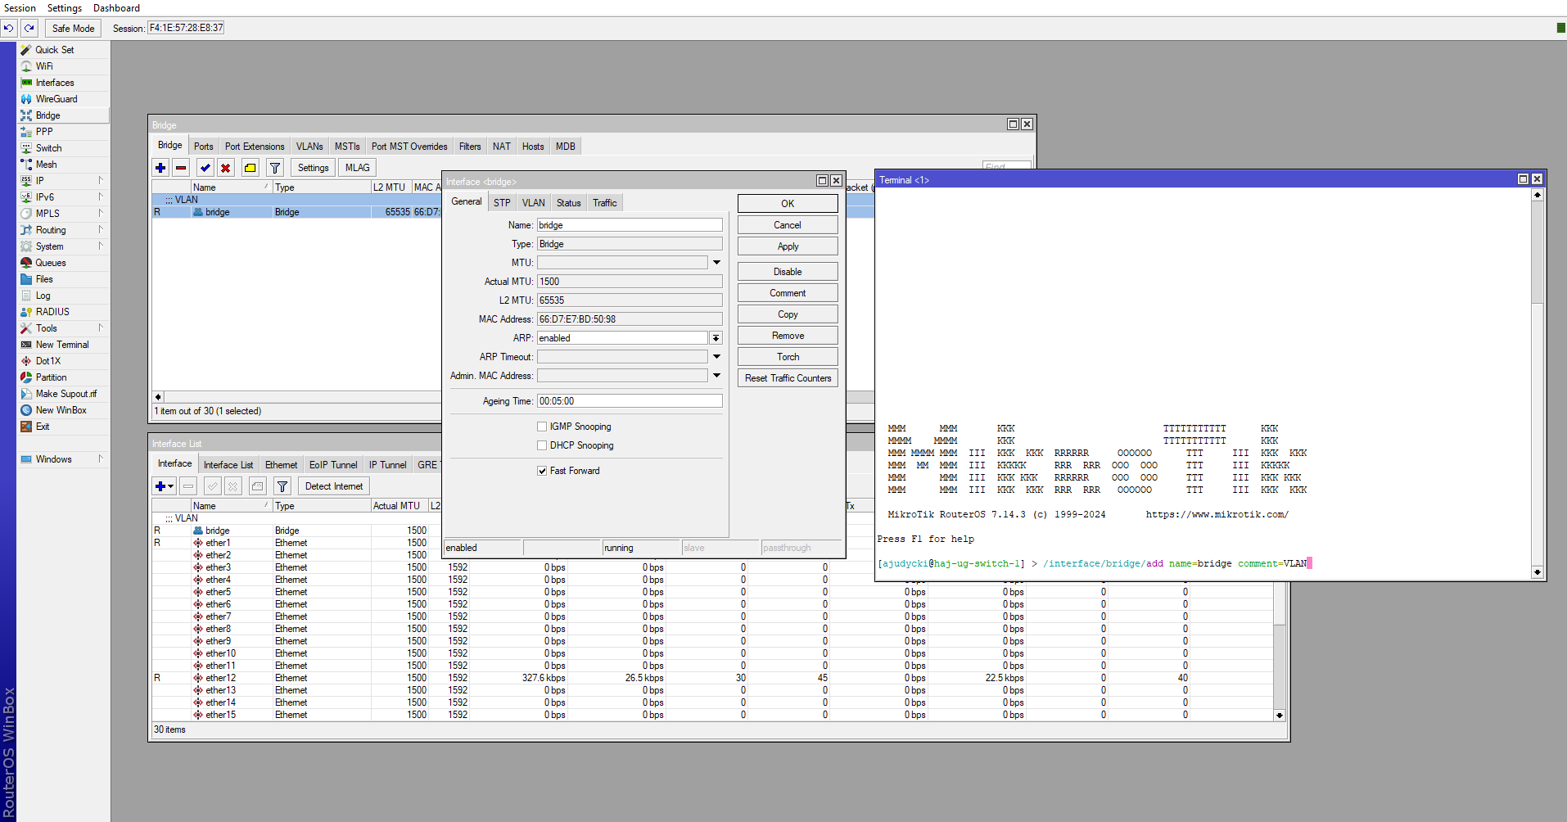Expand the Tools submenu in sidebar

pyautogui.click(x=101, y=328)
